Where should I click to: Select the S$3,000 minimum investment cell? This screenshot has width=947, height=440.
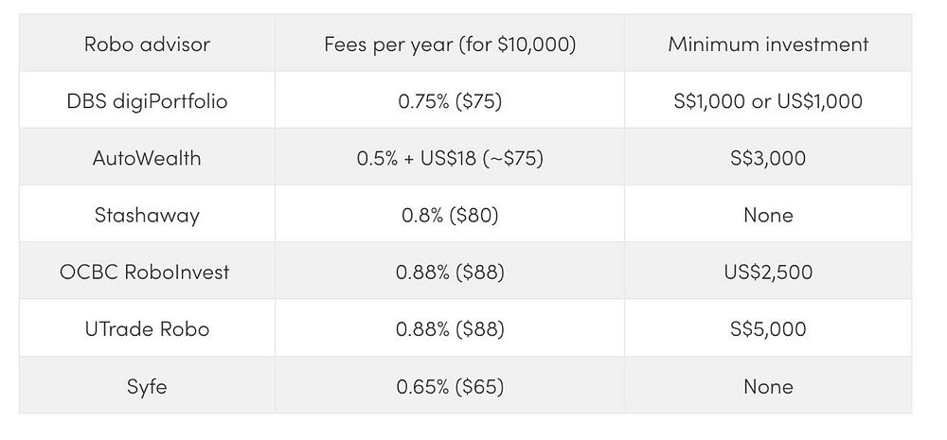coord(768,157)
